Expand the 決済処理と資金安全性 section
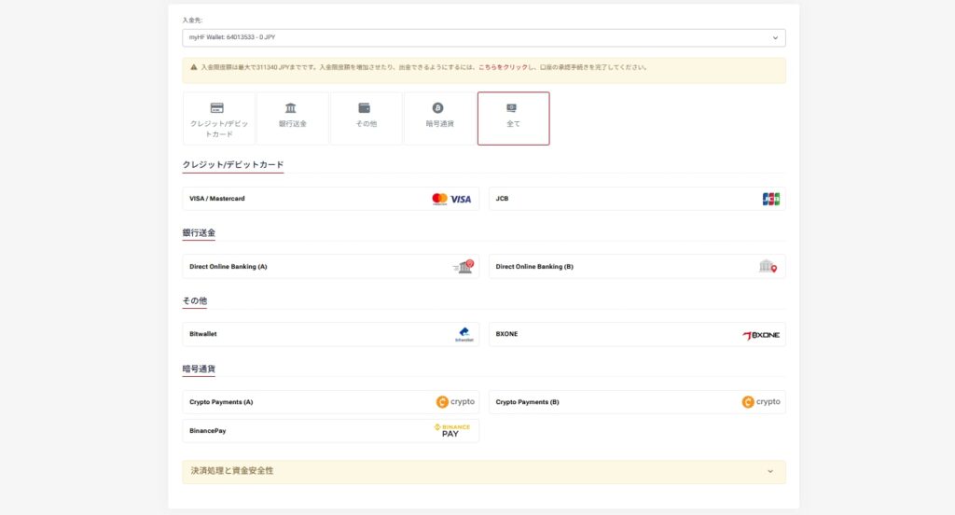The width and height of the screenshot is (955, 515). 483,471
